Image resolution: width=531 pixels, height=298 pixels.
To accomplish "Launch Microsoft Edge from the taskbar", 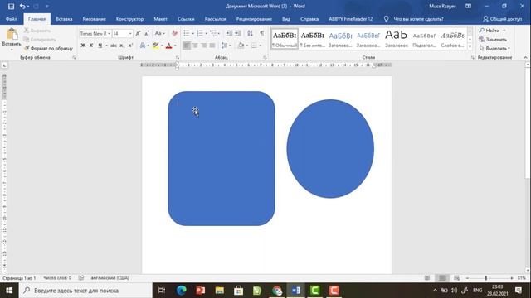I will pyautogui.click(x=182, y=291).
